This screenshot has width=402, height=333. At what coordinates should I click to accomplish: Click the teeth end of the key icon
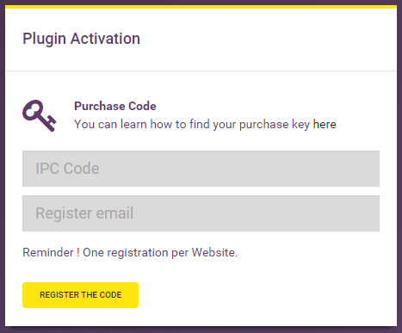point(50,124)
